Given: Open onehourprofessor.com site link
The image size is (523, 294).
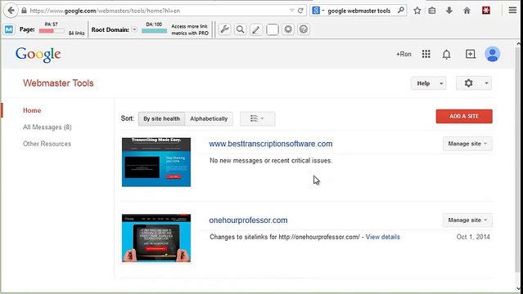Looking at the screenshot, I should coord(248,220).
